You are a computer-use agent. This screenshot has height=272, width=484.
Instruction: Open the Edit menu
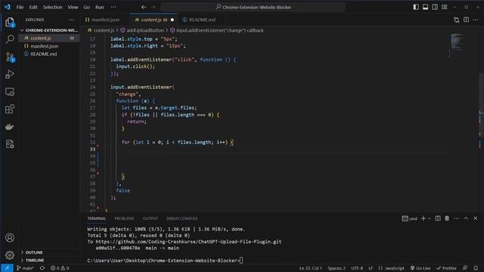click(x=33, y=7)
